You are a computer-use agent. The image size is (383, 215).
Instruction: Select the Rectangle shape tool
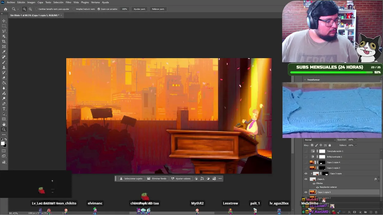[x=4, y=119]
